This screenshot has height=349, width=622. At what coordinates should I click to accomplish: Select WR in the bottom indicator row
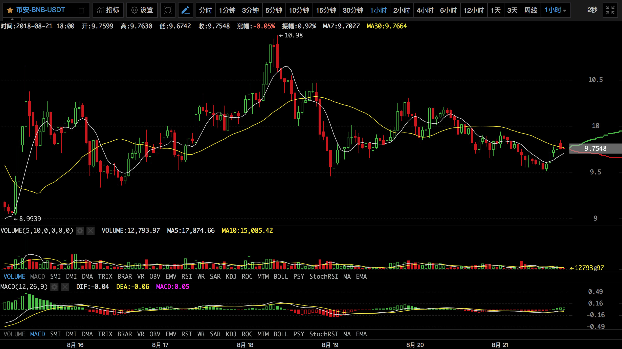[201, 334]
